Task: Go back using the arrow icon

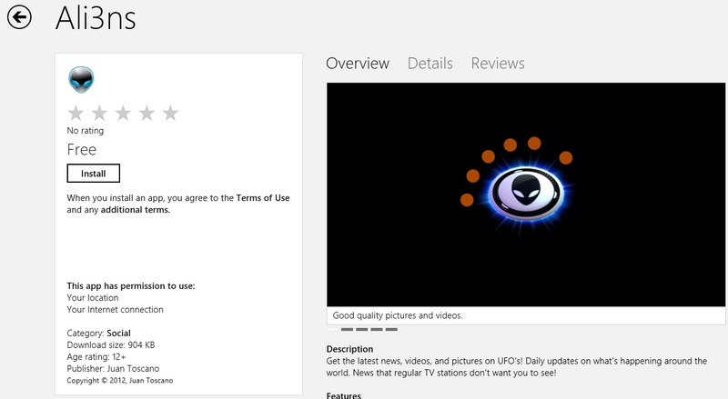Action: coord(19,17)
